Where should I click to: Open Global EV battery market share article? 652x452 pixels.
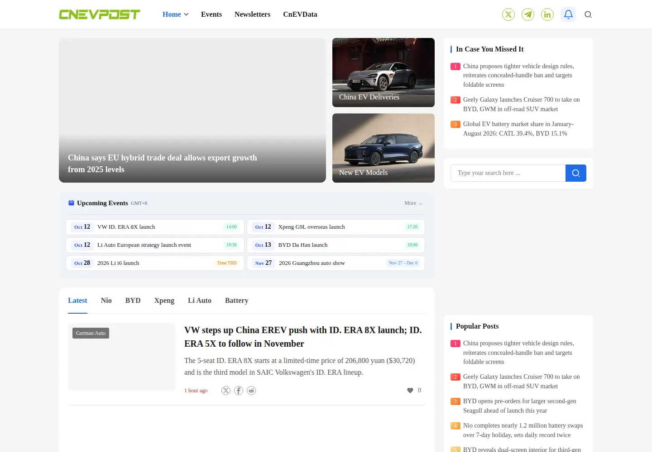pos(518,129)
